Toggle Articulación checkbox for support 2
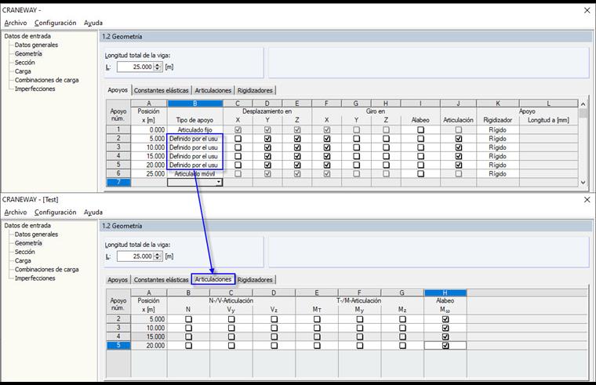 coord(459,139)
